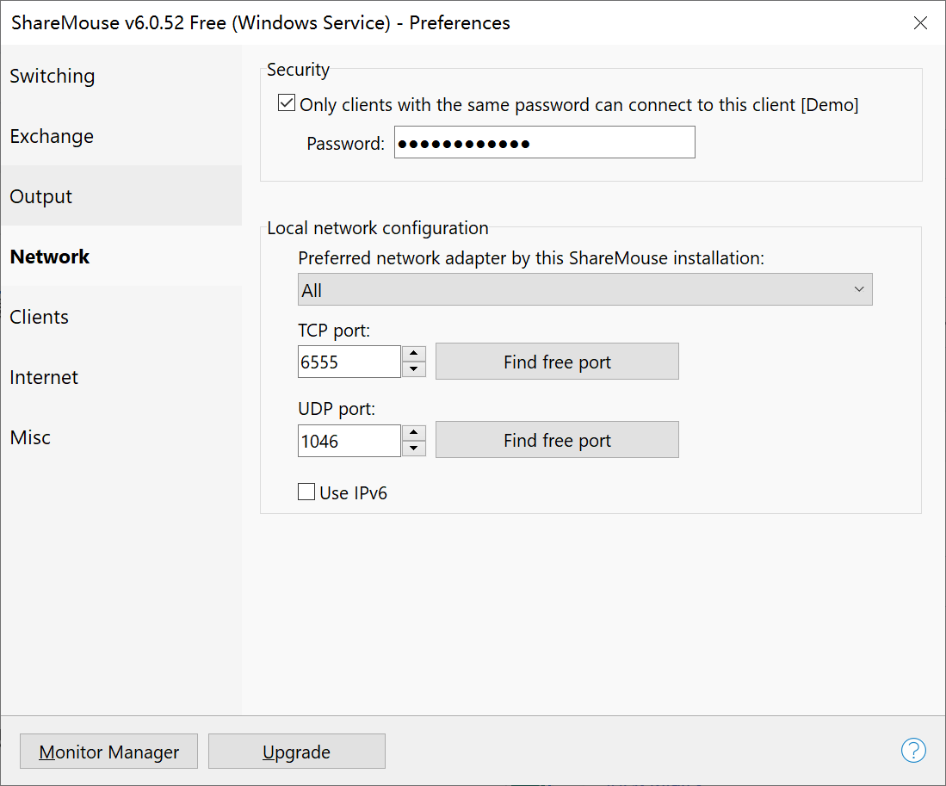This screenshot has height=786, width=946.
Task: Go to the Exchange section
Action: tap(121, 136)
